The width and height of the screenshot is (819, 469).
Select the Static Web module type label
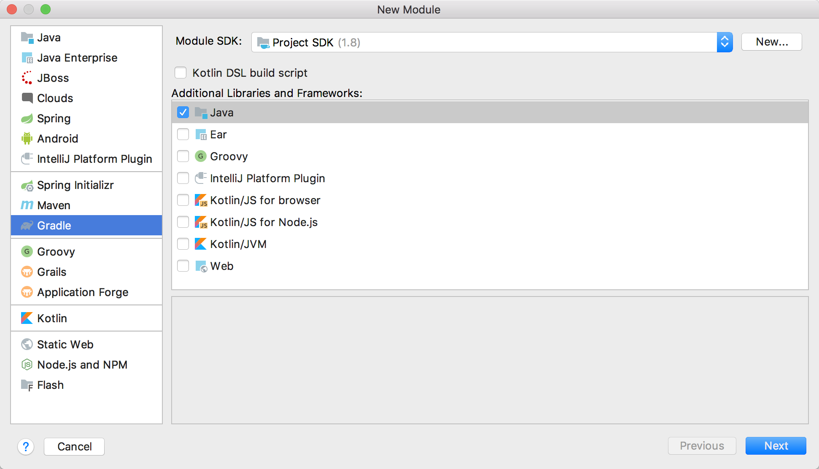(65, 345)
